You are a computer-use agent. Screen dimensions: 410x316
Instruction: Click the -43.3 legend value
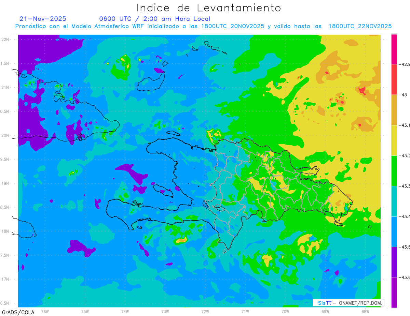404,186
